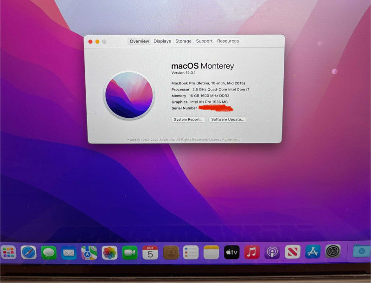Click the 16 GB 1600 MHz DDR3 value
This screenshot has width=371, height=283.
[x=209, y=96]
